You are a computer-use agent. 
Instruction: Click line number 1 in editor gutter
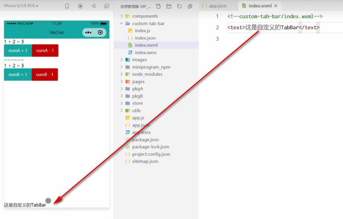(217, 16)
